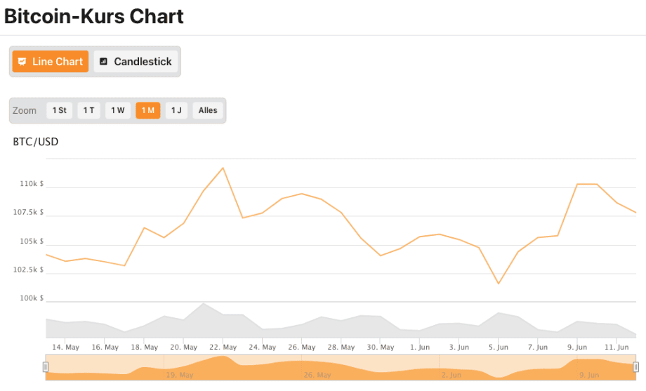Click the Candlestick label text
The width and height of the screenshot is (646, 391).
pyautogui.click(x=143, y=62)
